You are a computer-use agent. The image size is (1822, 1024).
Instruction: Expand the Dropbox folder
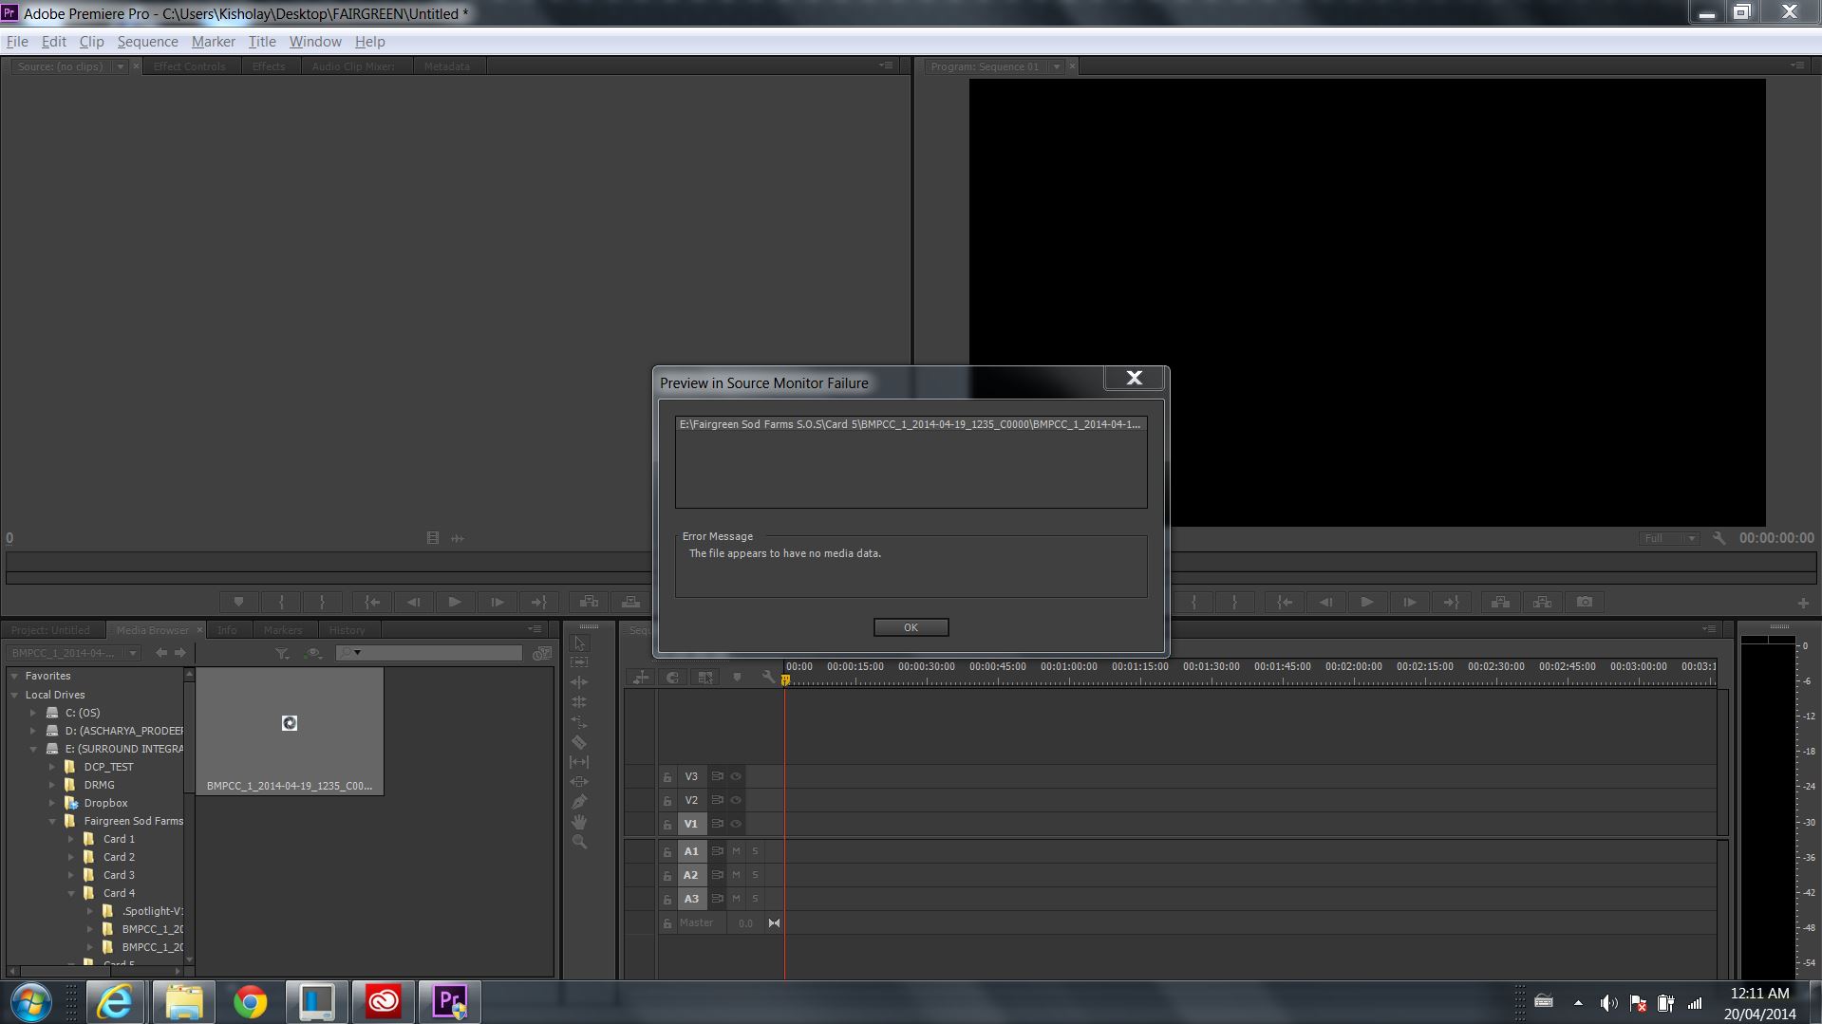(52, 803)
